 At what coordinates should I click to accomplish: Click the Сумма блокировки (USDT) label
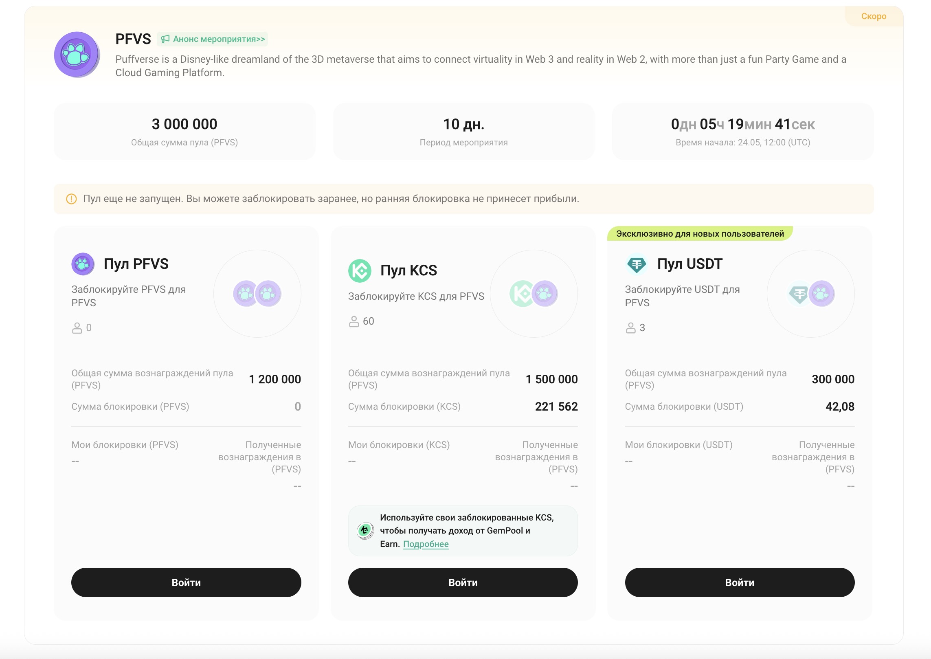(684, 406)
